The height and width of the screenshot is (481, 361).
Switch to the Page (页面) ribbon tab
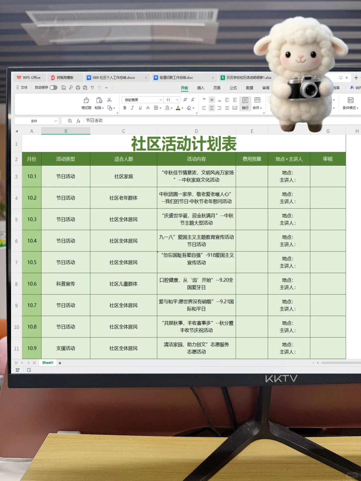217,88
